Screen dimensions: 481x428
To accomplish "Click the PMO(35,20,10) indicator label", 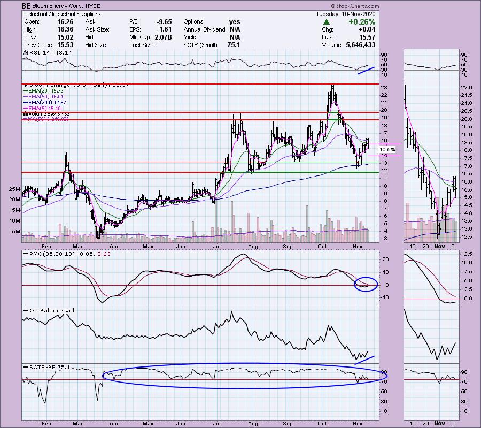I will (52, 254).
